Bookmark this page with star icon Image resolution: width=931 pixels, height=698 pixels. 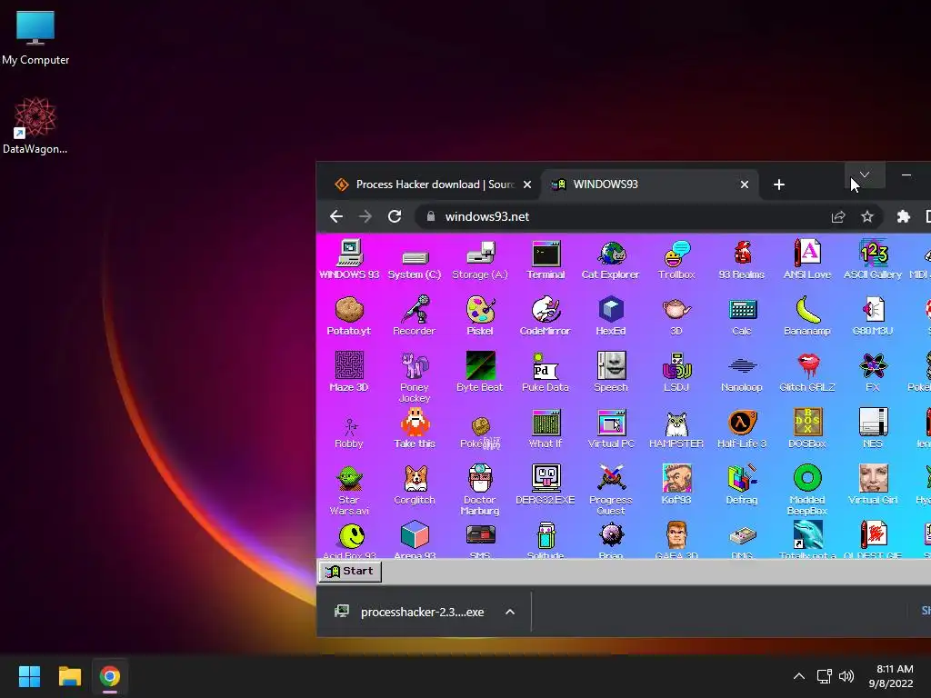pyautogui.click(x=866, y=216)
